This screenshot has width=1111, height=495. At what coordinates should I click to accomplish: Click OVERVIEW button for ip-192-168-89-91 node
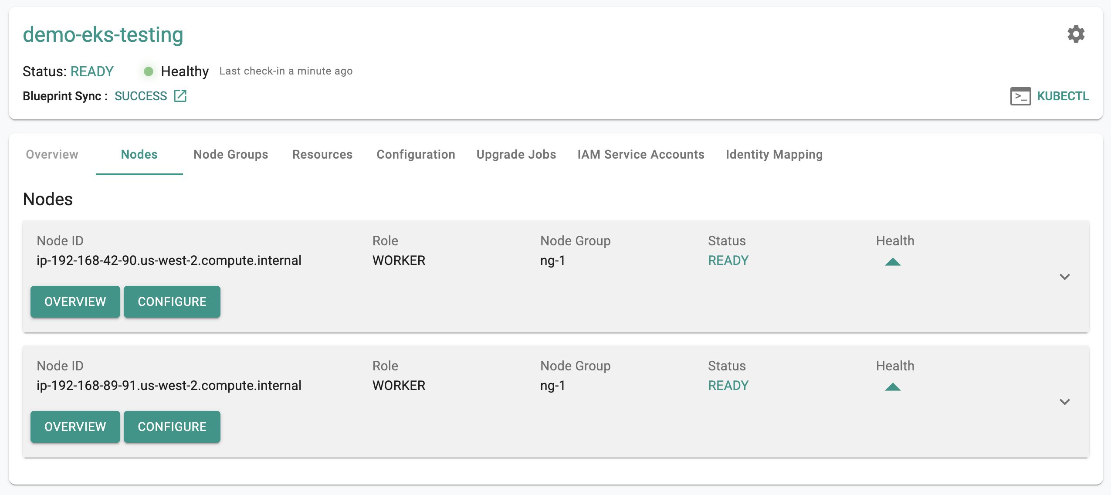click(x=75, y=427)
